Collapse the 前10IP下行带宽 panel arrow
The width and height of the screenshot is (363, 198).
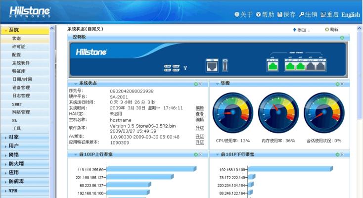(x=217, y=154)
